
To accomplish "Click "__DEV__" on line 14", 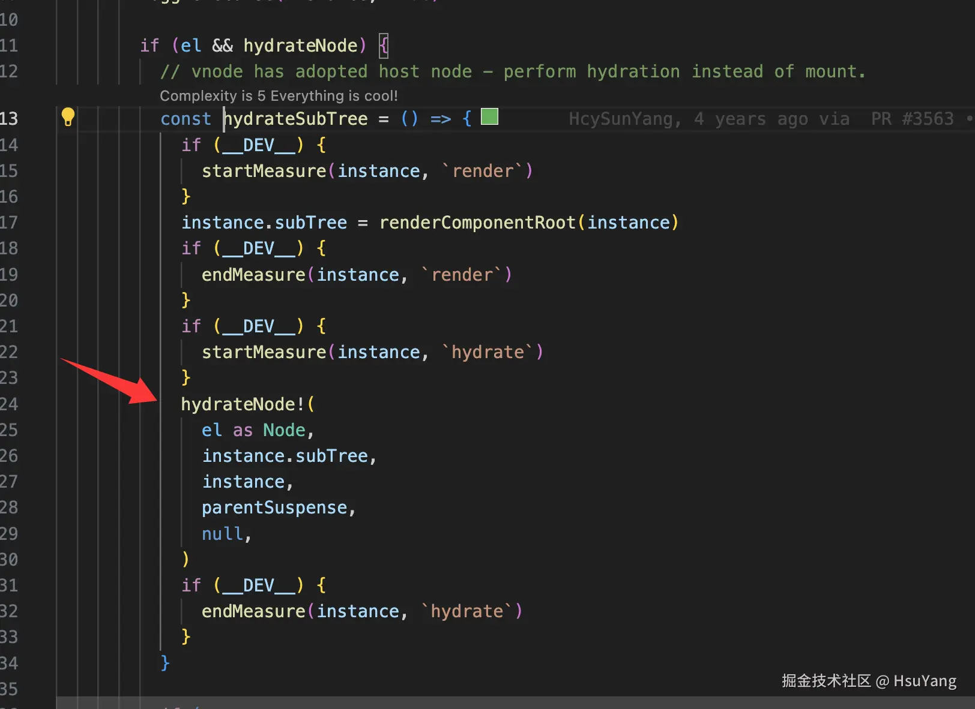I will pos(259,145).
